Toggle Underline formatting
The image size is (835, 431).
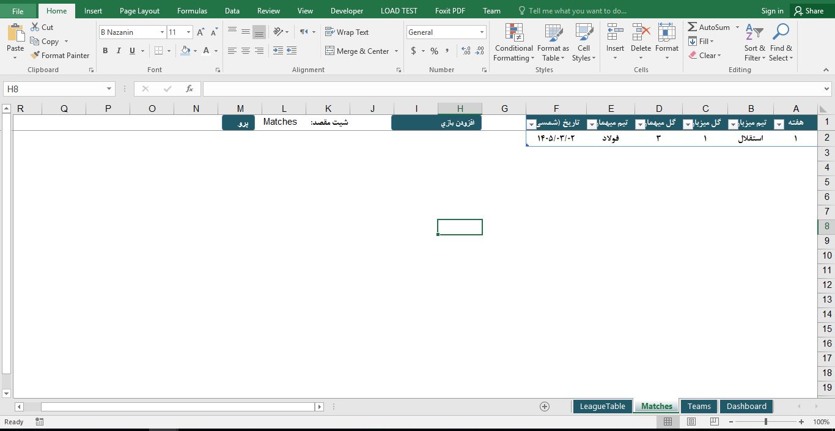(132, 51)
